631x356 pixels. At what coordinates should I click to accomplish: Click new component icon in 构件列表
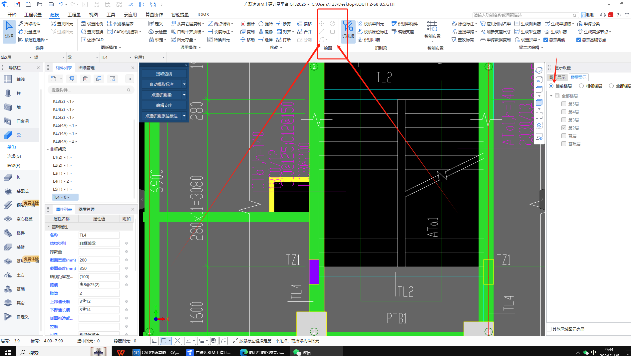click(x=54, y=79)
